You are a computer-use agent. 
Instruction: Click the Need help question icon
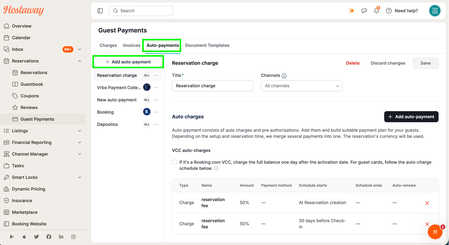(x=389, y=11)
